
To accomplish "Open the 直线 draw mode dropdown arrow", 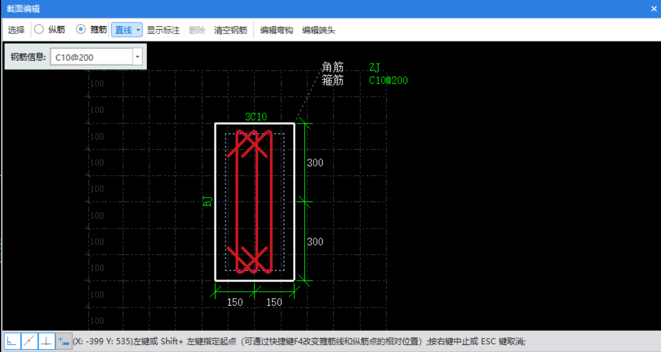I will click(138, 30).
